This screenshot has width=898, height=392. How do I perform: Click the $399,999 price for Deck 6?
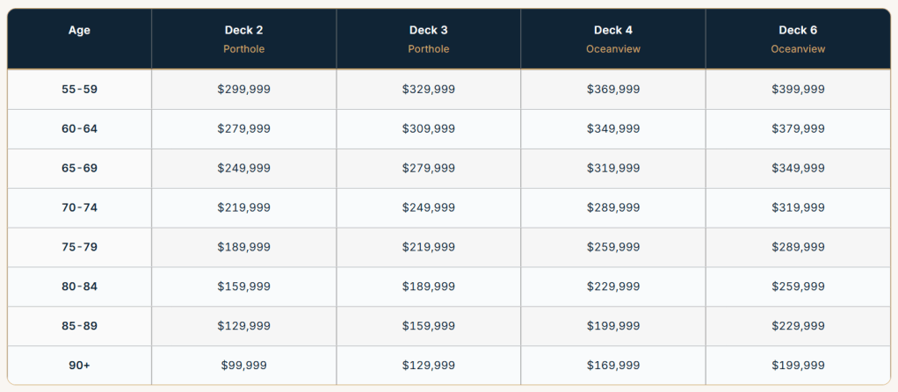798,89
